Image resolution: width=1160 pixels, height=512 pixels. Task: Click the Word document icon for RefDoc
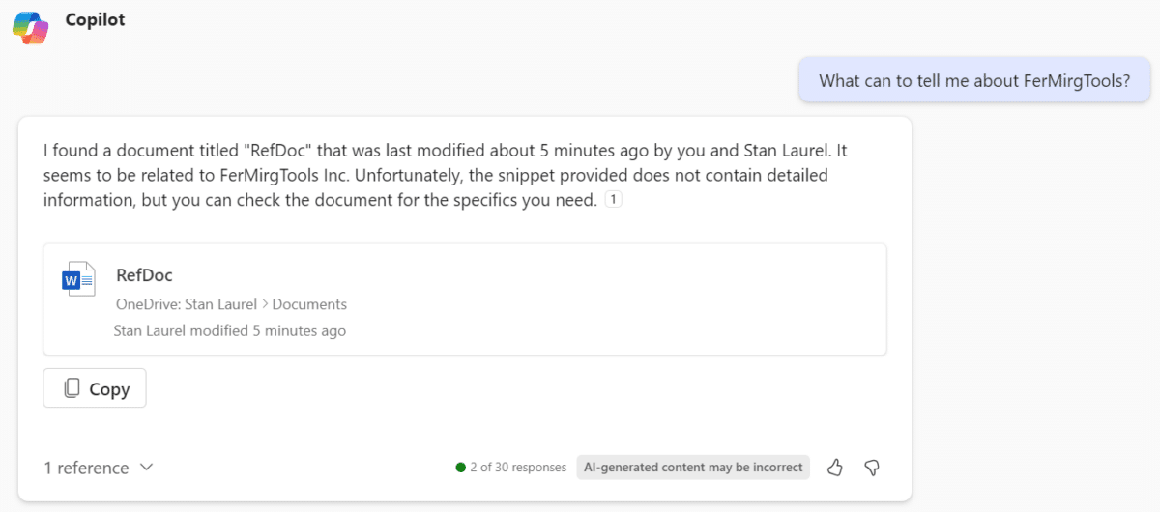[x=78, y=278]
